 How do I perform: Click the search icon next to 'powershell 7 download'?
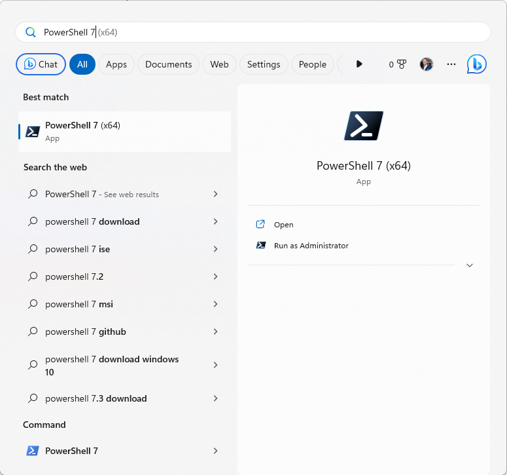33,221
